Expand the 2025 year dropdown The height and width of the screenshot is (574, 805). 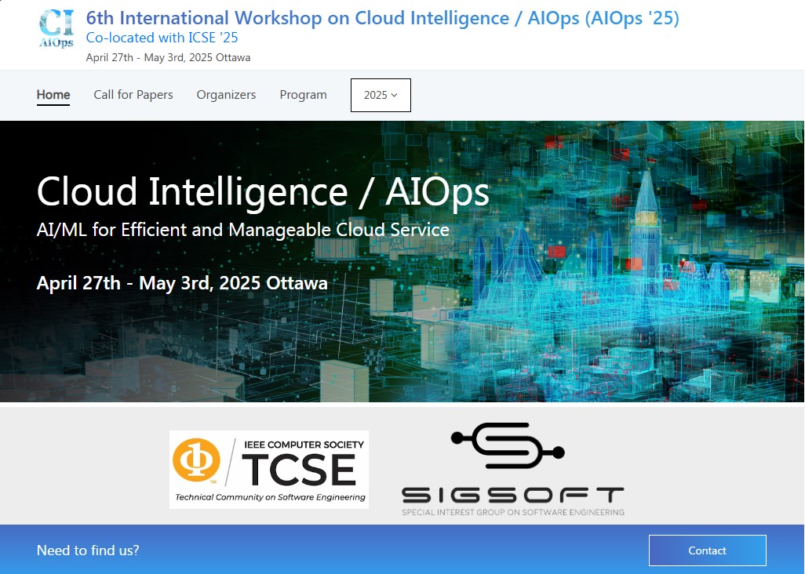381,95
